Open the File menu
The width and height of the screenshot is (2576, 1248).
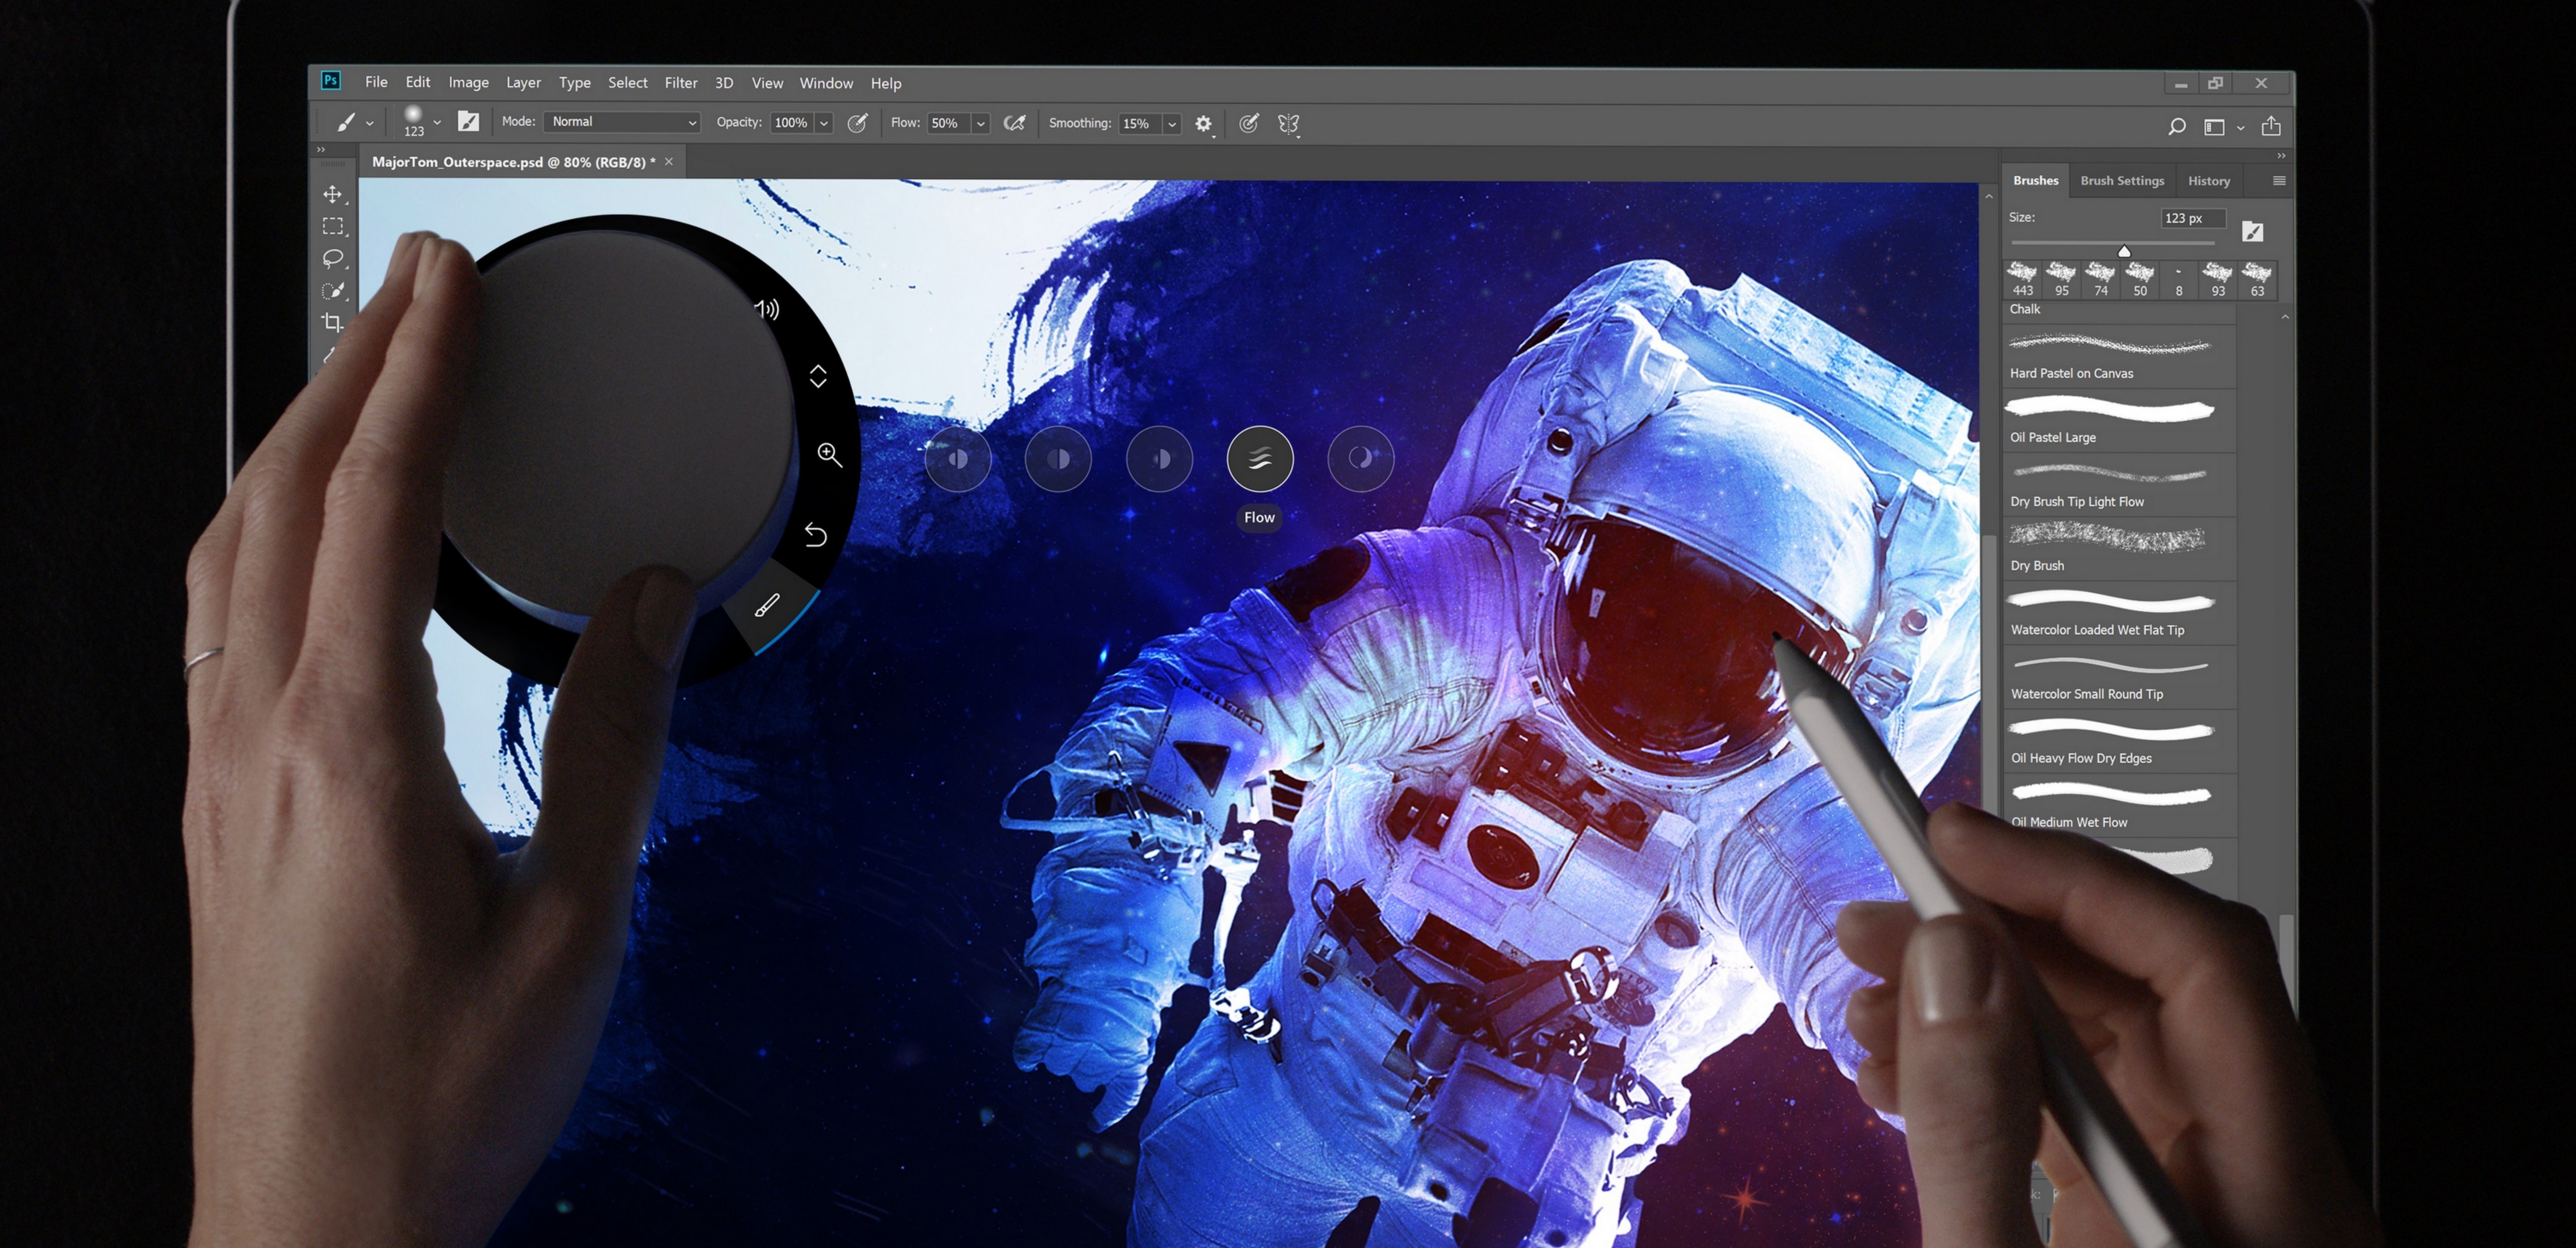376,82
